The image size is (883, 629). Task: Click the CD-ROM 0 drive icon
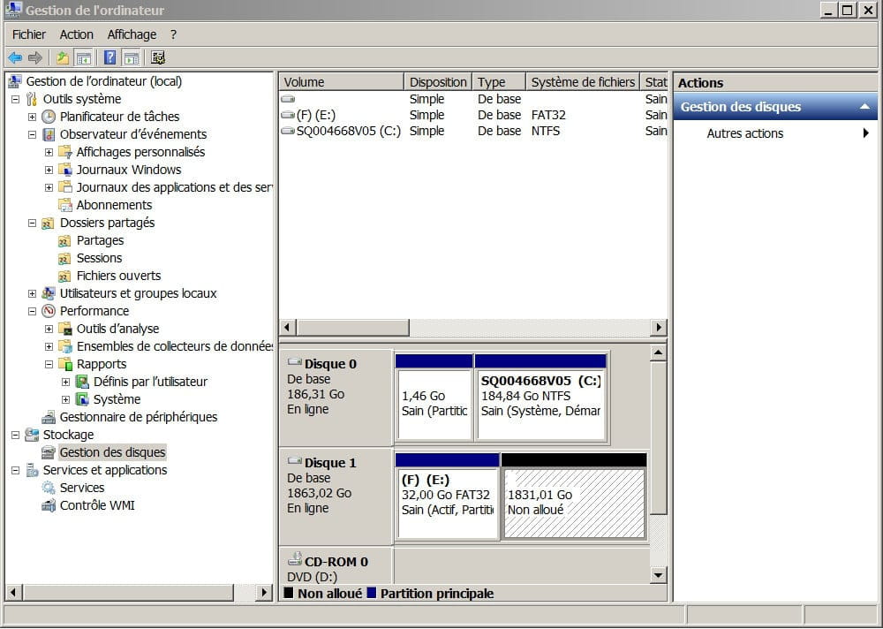coord(295,559)
